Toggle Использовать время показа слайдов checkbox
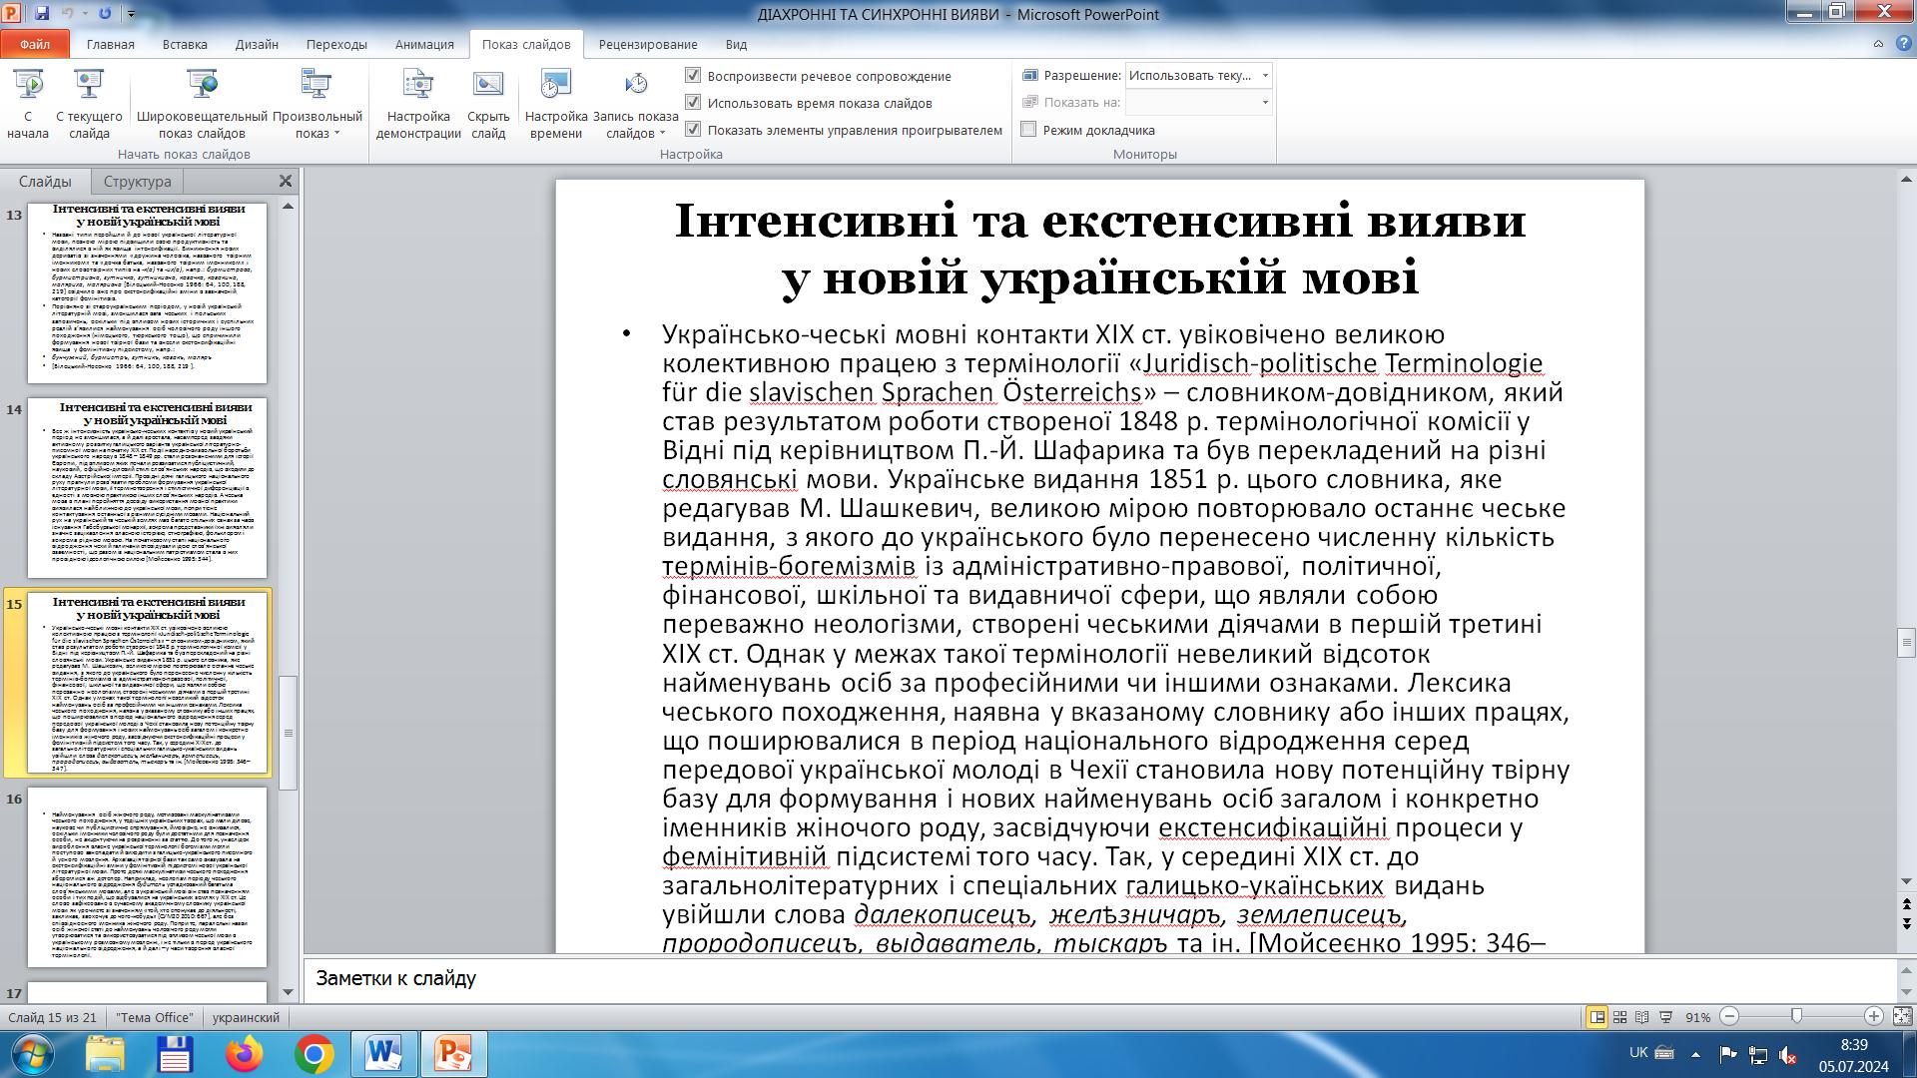This screenshot has width=1917, height=1078. [x=693, y=103]
